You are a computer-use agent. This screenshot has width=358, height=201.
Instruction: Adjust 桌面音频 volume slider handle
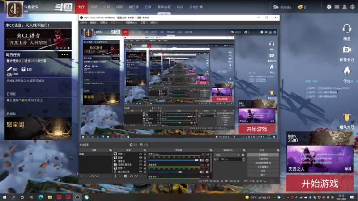(180, 172)
